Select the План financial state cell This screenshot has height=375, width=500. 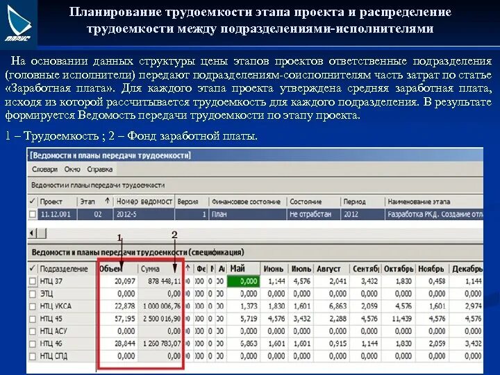point(247,215)
